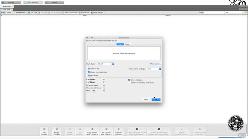
Task: Click the filter funnel icon
Action: pos(246,13)
